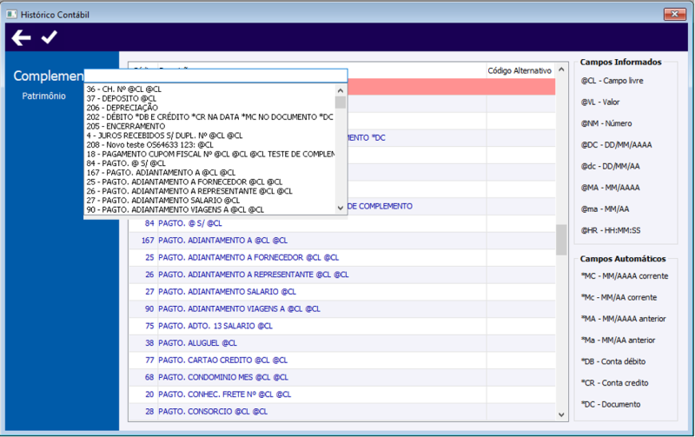Click the dropdown list scroll-down arrow

pyautogui.click(x=341, y=208)
